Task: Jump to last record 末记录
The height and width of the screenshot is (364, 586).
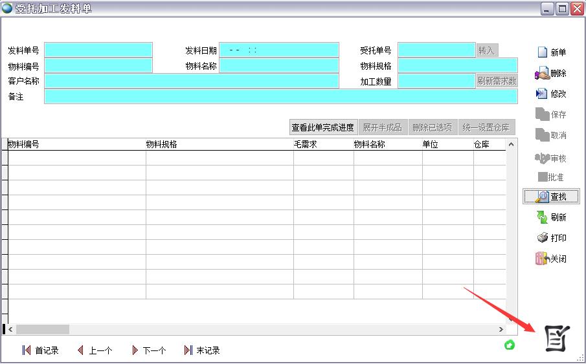Action: (x=202, y=350)
